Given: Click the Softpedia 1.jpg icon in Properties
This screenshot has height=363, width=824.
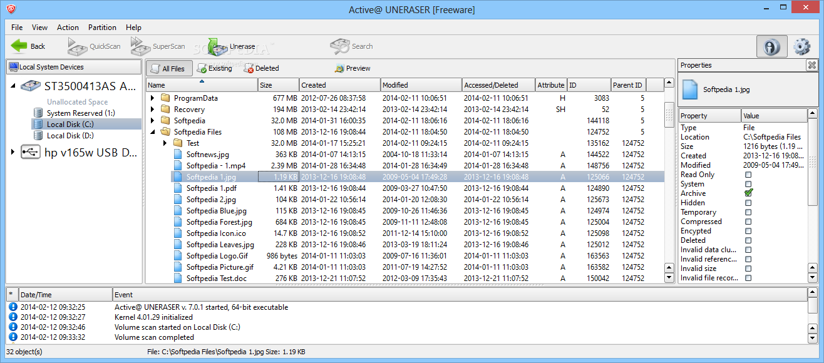Looking at the screenshot, I should 690,89.
